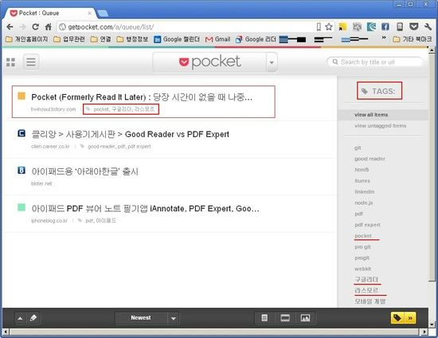Click the Pocket logo button

pos(209,62)
